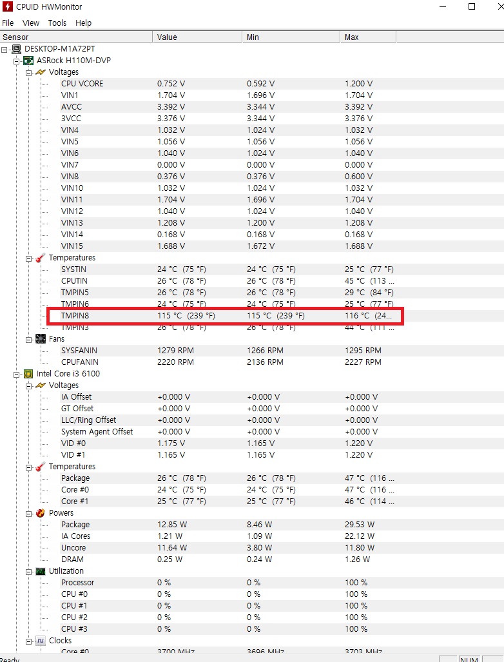
Task: Click the Sensor column header
Action: click(76, 37)
